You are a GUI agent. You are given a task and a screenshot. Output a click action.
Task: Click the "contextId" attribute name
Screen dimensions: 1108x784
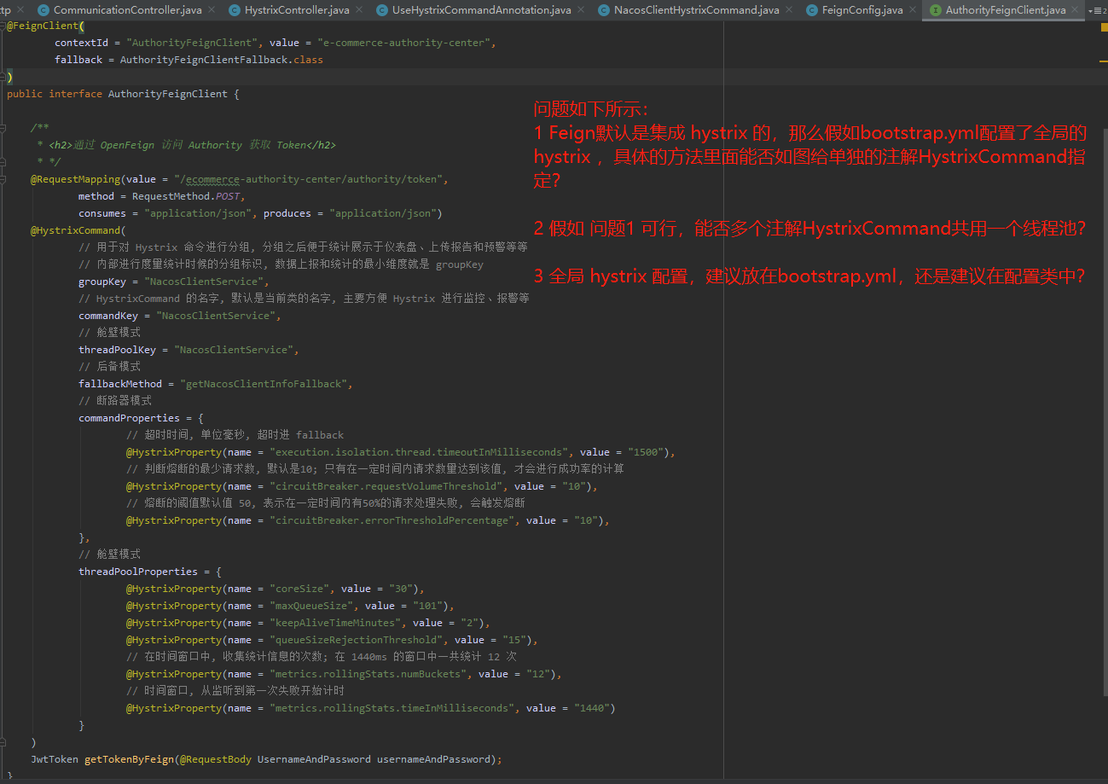pyautogui.click(x=81, y=43)
